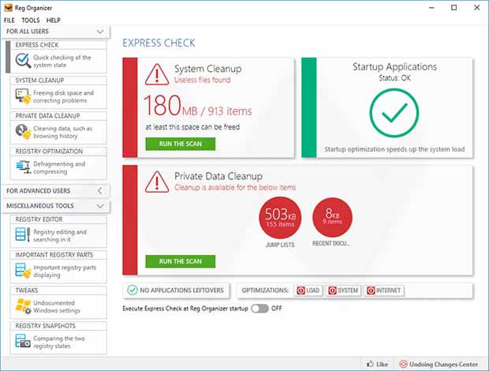
Task: Expand the For Advanced Users section
Action: (99, 191)
